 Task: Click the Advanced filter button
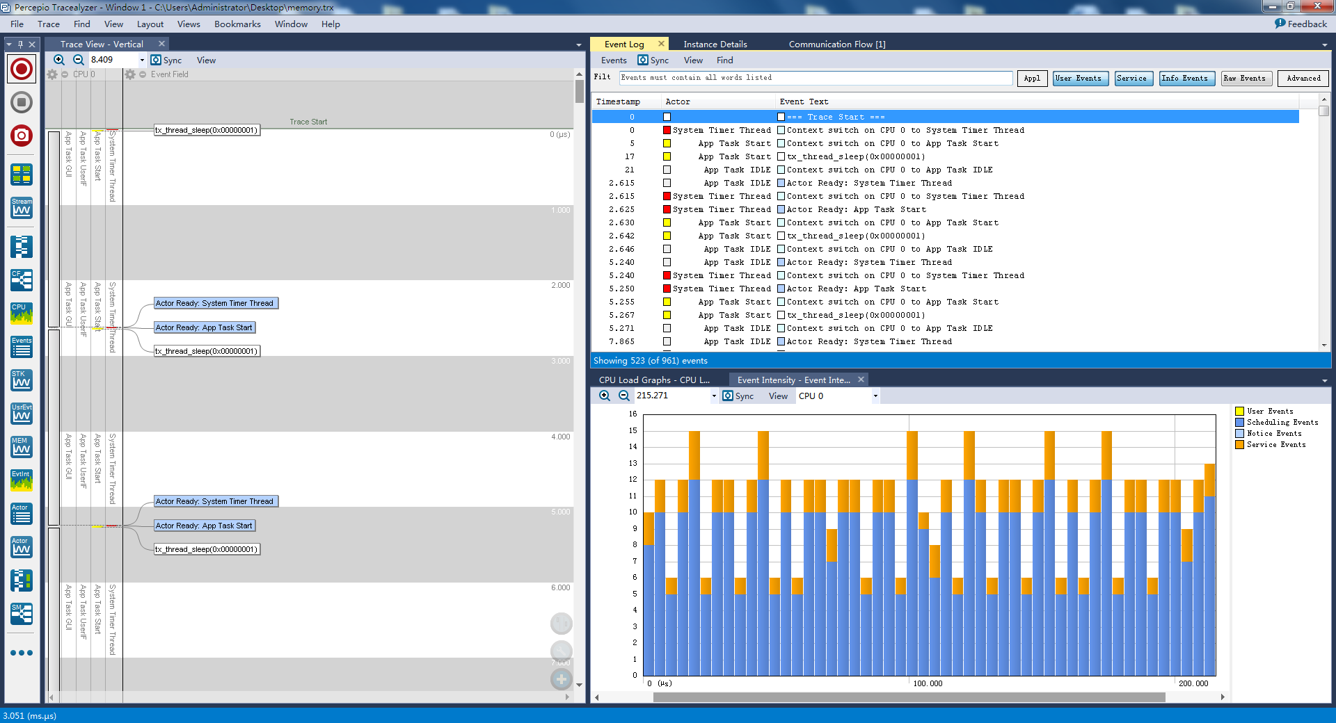click(x=1303, y=79)
